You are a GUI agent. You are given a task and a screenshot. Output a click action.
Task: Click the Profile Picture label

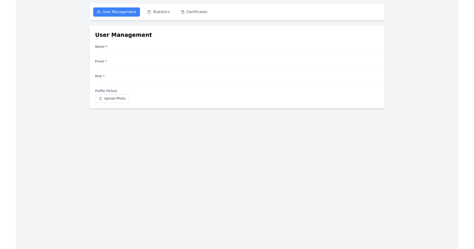click(x=106, y=91)
